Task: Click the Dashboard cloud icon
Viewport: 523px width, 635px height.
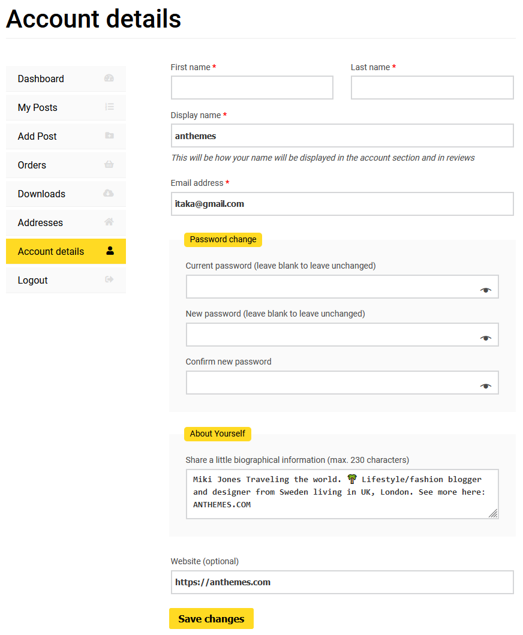Action: point(109,78)
